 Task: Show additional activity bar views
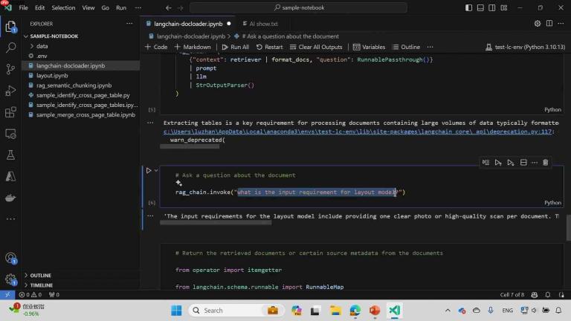[10, 219]
